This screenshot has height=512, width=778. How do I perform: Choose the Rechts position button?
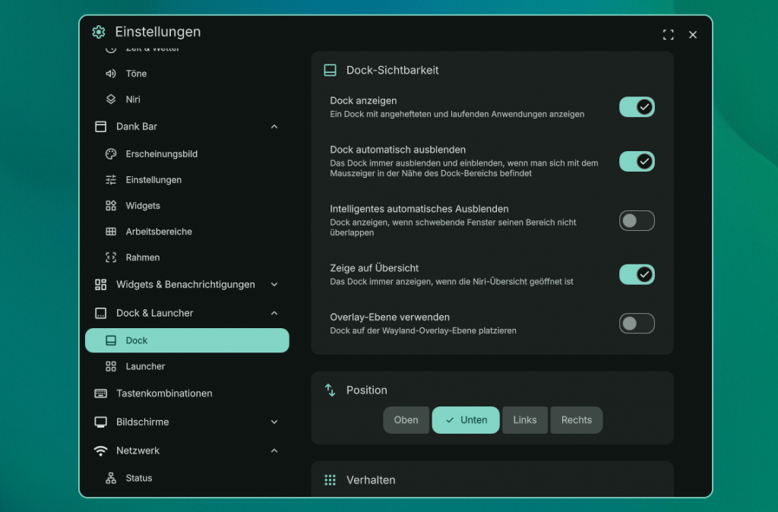tap(576, 420)
